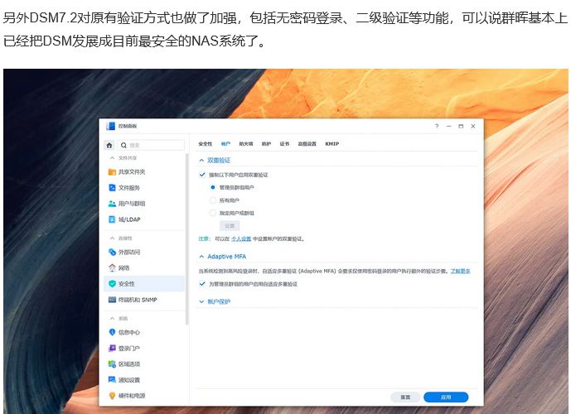Open the 了解更多 link
This screenshot has width=571, height=414.
coord(460,271)
